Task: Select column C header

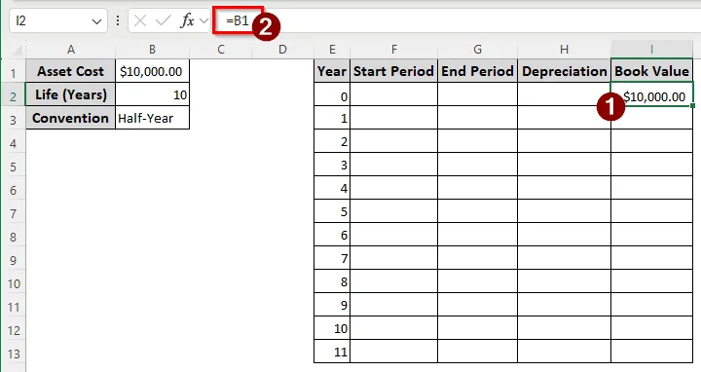Action: 221,50
